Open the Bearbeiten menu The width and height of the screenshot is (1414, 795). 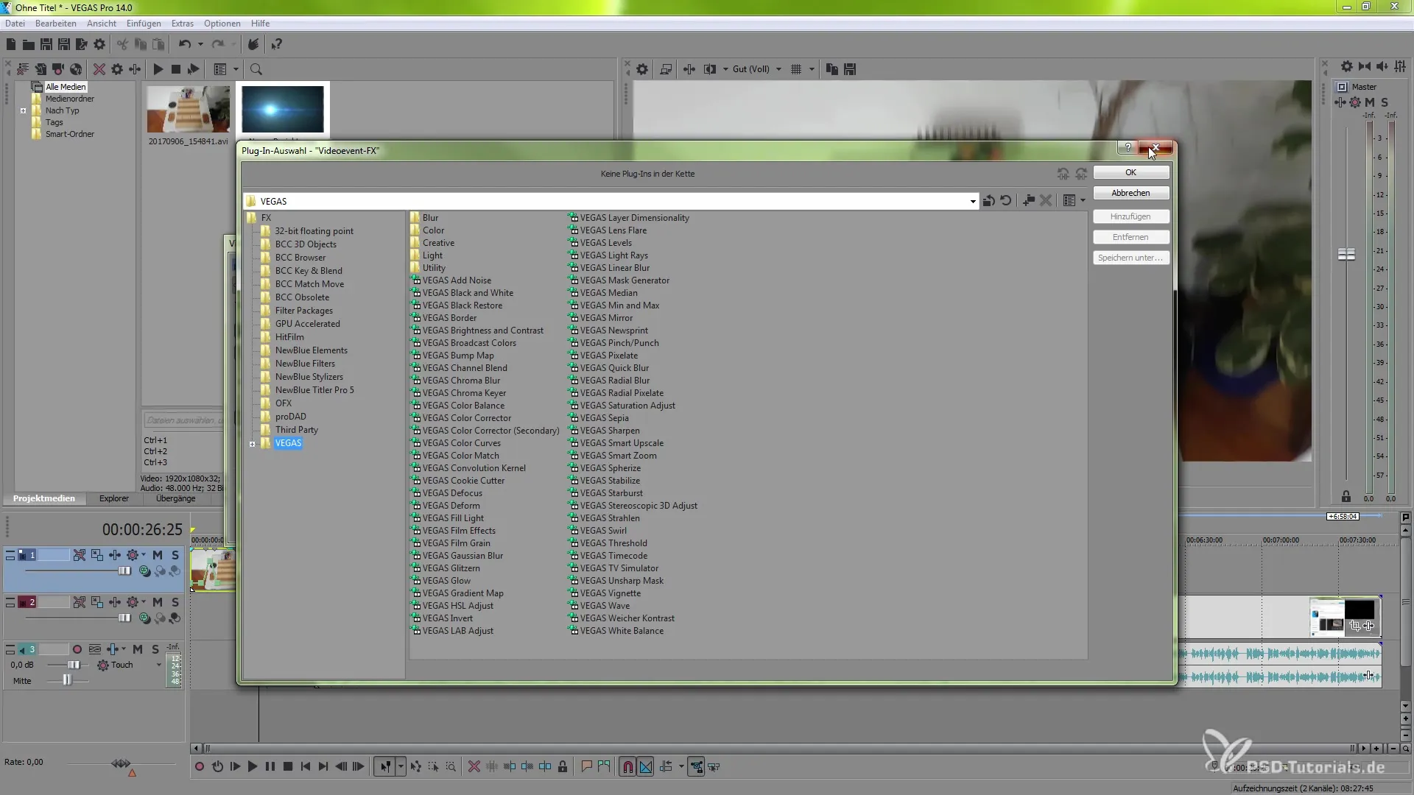(x=56, y=24)
